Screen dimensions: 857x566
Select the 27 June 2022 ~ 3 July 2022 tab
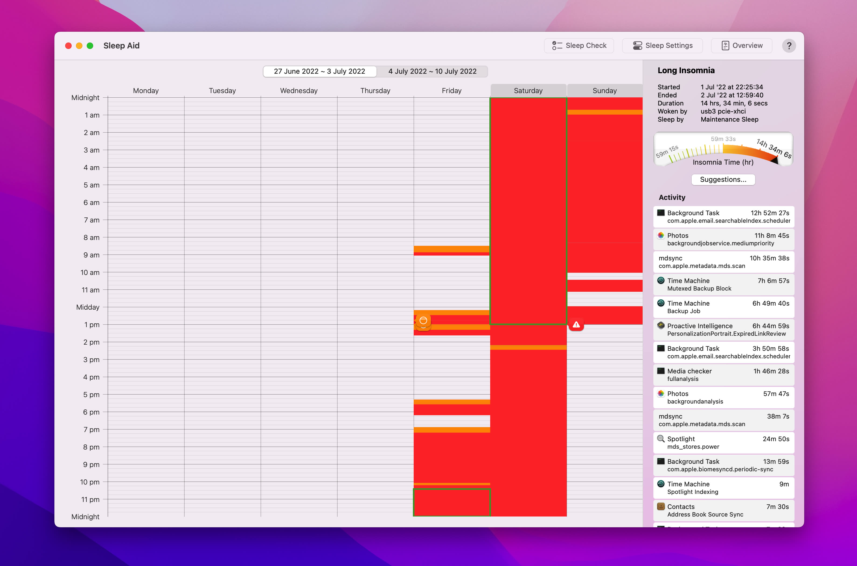coord(319,71)
